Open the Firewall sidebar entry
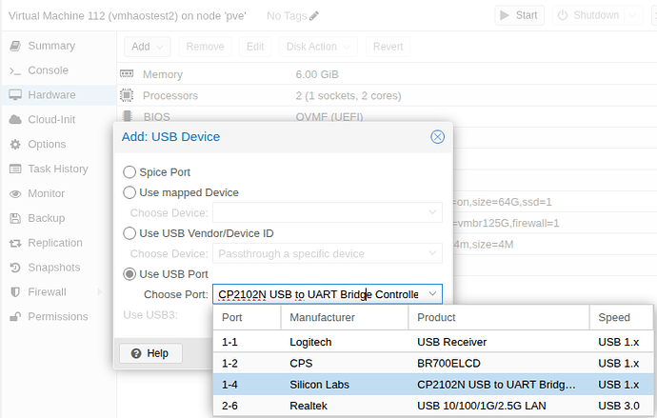The image size is (657, 418). pos(47,292)
